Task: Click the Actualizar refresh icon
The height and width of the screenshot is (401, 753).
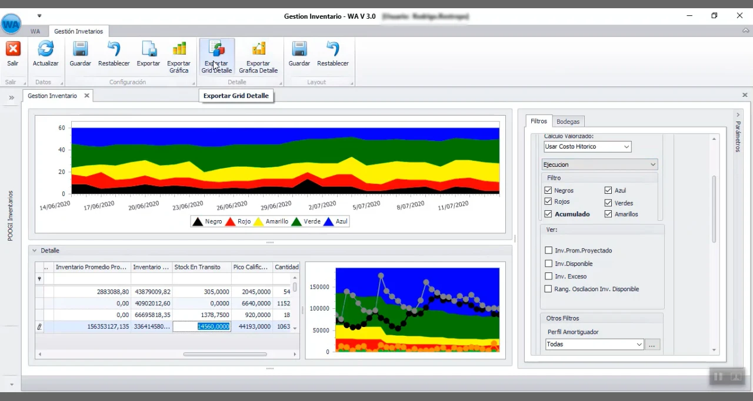Action: (45, 49)
